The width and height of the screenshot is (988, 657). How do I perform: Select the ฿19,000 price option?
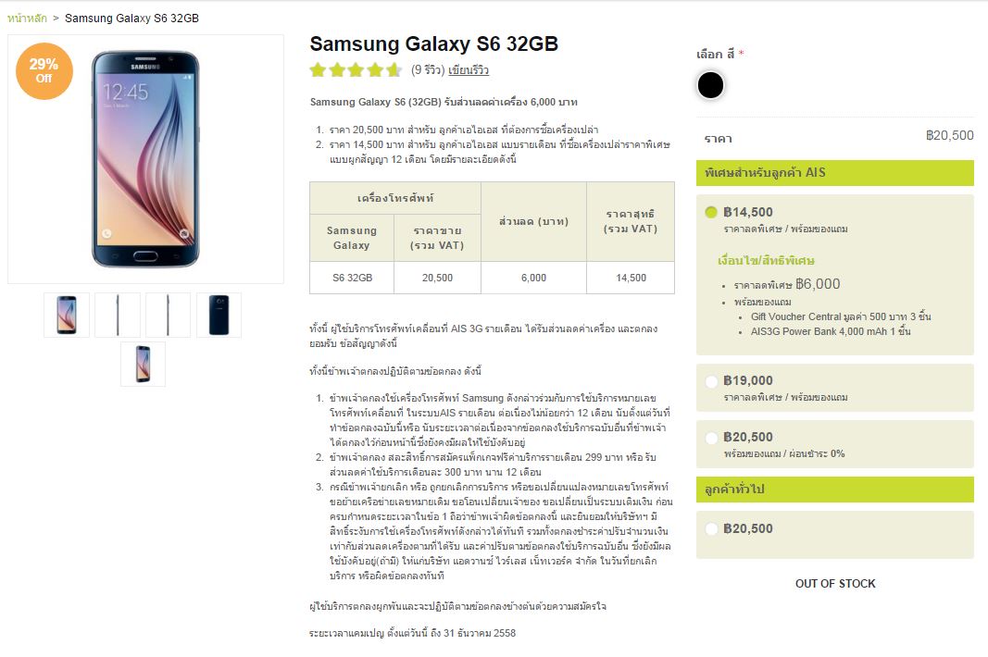click(x=711, y=381)
